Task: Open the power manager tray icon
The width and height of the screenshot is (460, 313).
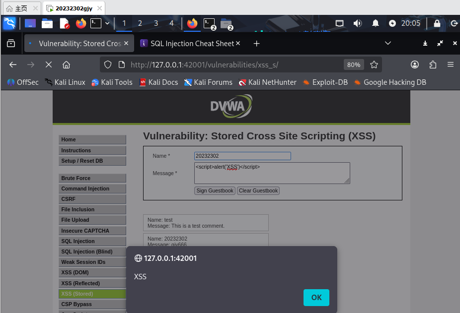Action: coord(392,23)
